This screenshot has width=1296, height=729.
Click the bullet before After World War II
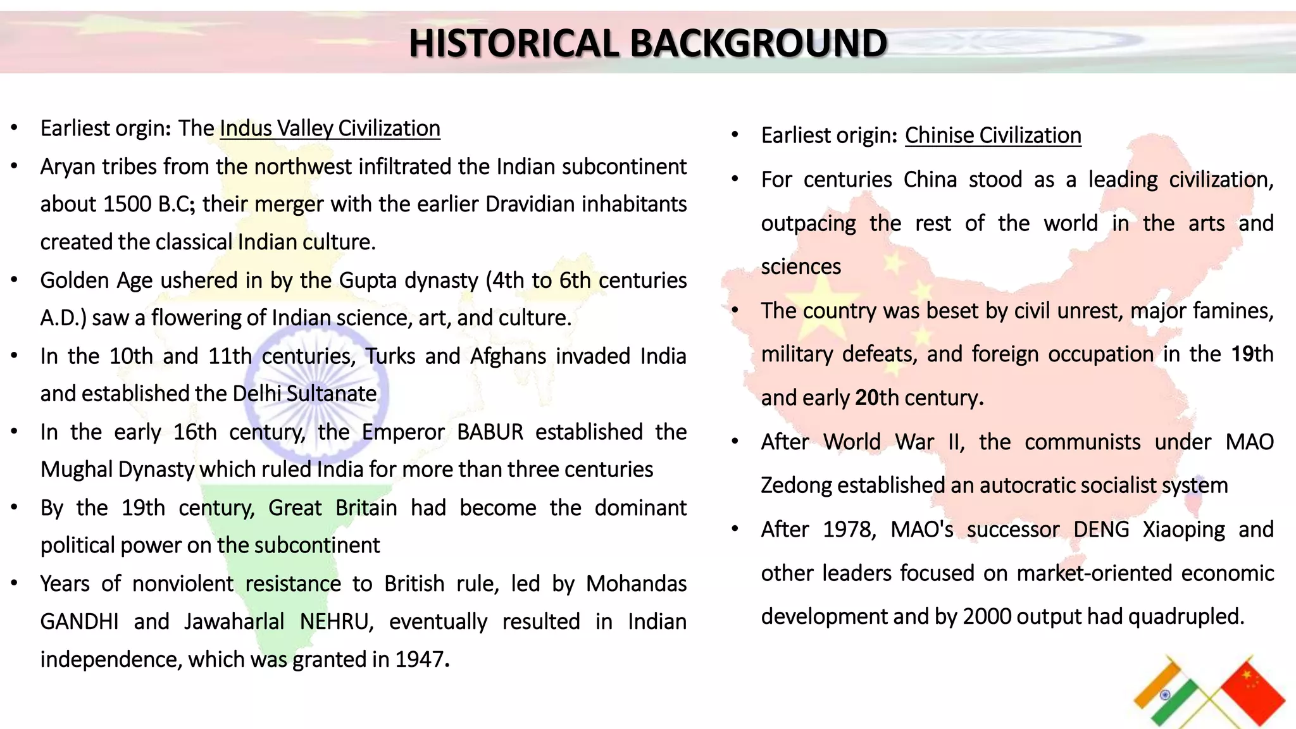click(735, 442)
